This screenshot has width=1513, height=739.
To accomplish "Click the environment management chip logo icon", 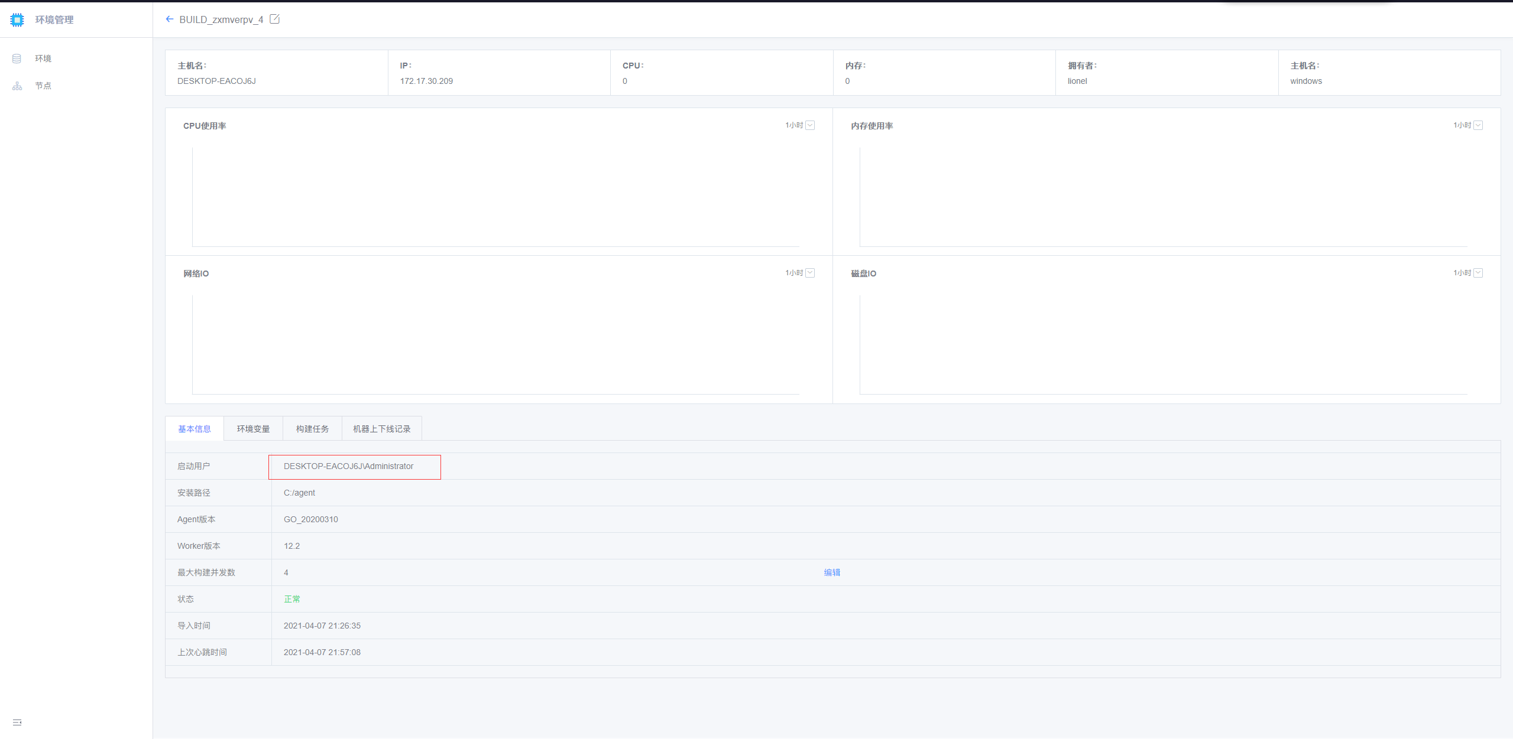I will pos(17,19).
